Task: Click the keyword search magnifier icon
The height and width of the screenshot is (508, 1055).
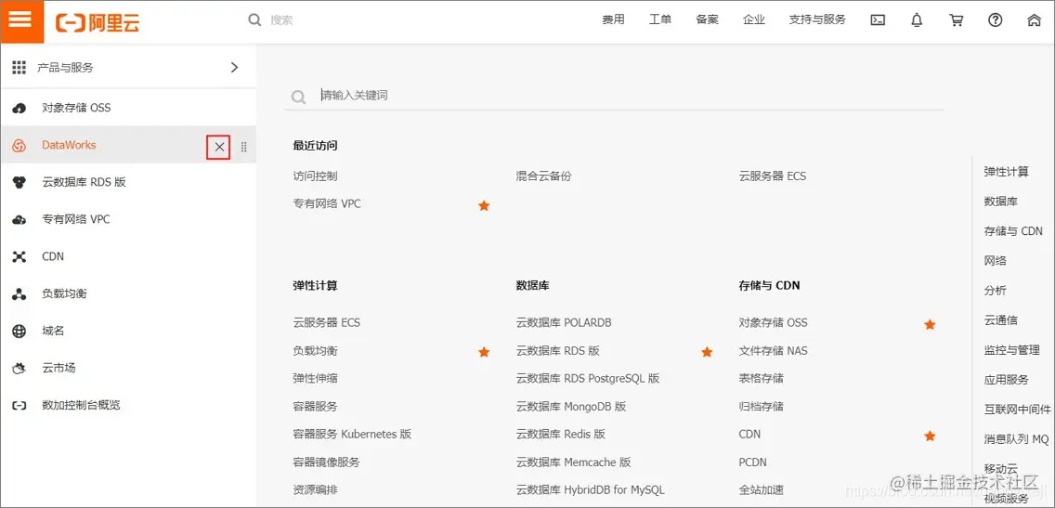Action: coord(299,98)
